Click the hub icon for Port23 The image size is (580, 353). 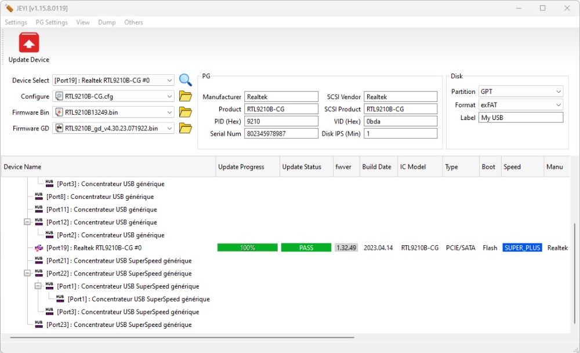39,325
